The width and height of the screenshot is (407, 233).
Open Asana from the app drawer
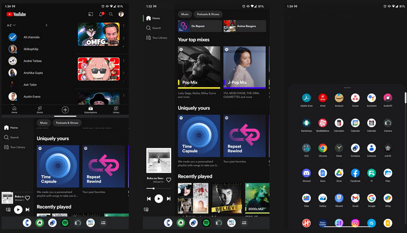tap(355, 98)
